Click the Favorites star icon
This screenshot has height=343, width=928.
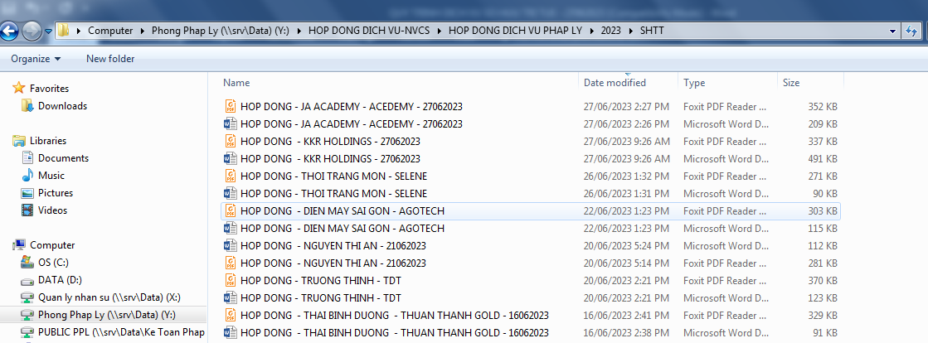(19, 88)
